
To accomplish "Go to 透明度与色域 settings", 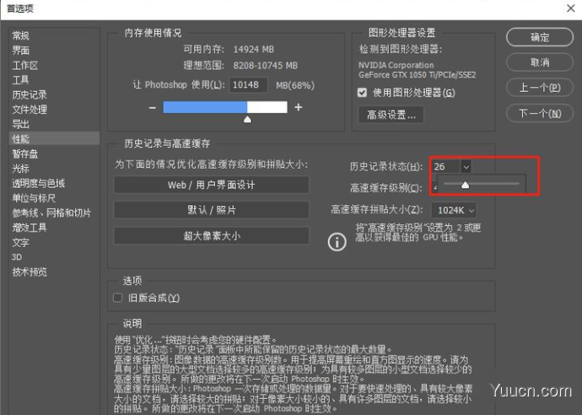I will click(38, 183).
